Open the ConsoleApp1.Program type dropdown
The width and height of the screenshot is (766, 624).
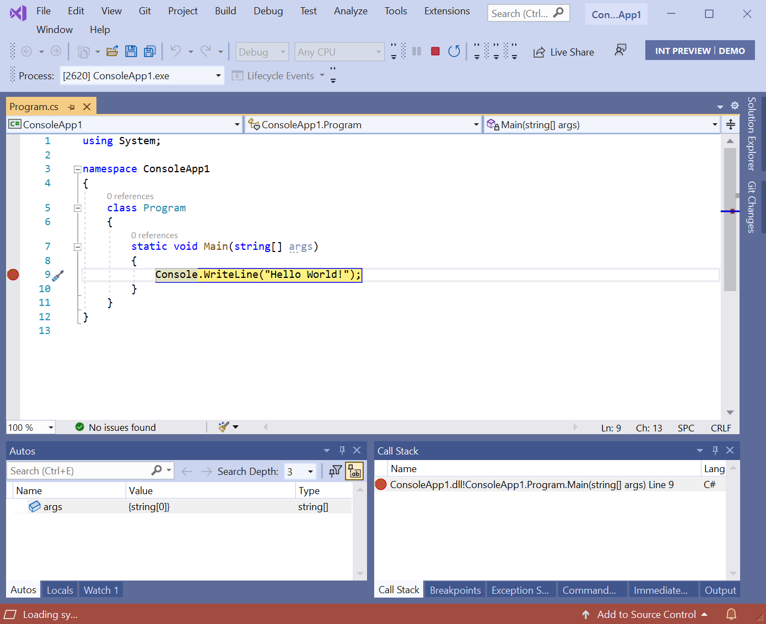(x=363, y=125)
